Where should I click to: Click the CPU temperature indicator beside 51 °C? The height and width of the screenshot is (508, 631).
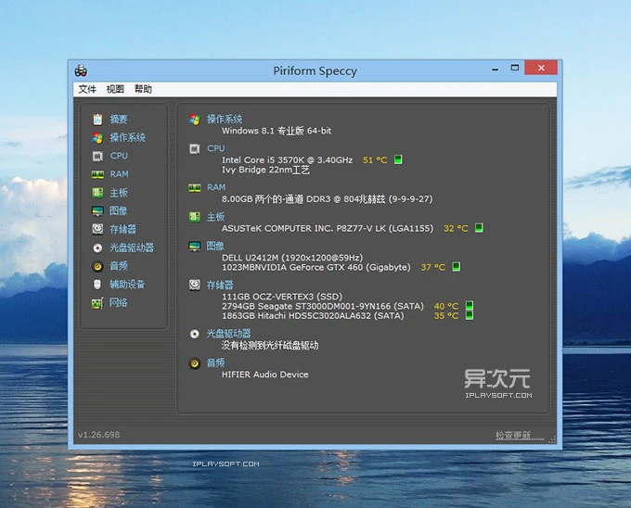coord(398,160)
